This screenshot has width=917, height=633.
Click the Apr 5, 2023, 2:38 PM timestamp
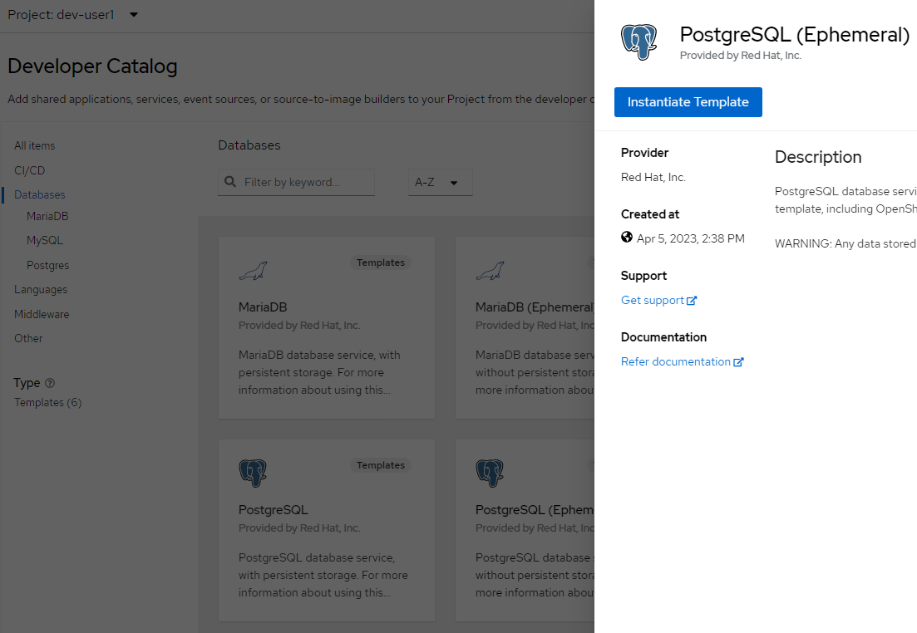(x=691, y=238)
